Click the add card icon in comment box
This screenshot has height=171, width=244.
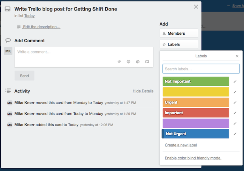147,62
